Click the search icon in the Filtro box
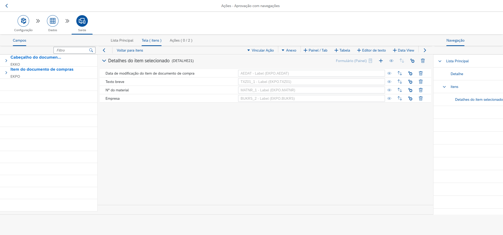 91,50
